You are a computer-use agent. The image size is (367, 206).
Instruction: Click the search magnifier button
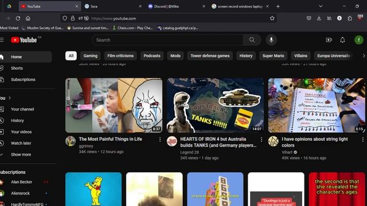click(252, 40)
